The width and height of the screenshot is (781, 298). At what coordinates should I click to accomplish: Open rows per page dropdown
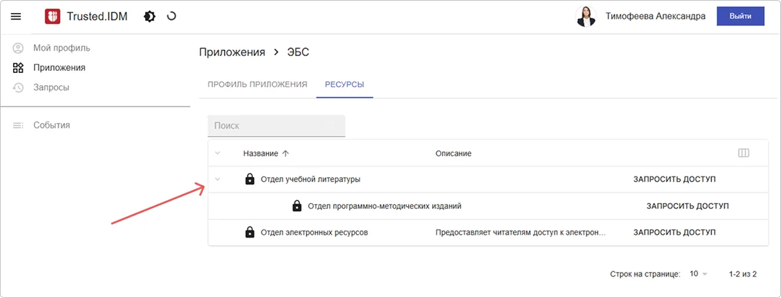tap(698, 275)
